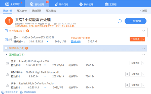Click the alert icon beside 游戏组件
Viewport: 151px width, 94px height.
click(x=27, y=48)
